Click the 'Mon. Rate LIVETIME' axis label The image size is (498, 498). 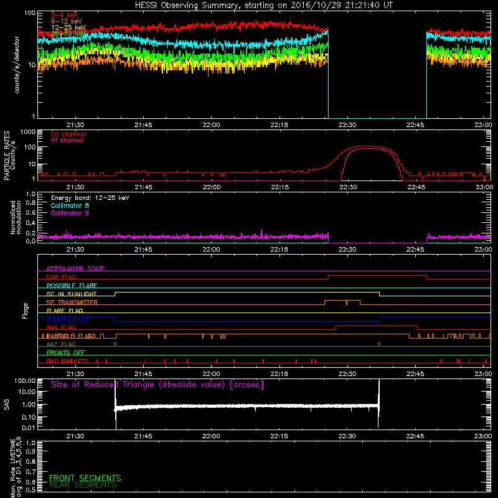[x=13, y=467]
